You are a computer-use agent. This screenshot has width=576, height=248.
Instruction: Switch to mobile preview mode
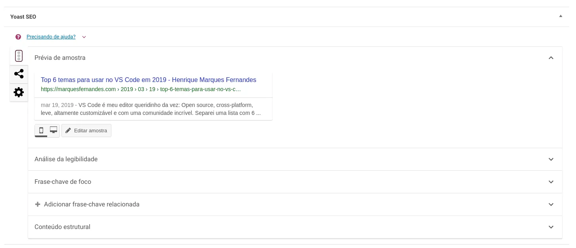[41, 130]
